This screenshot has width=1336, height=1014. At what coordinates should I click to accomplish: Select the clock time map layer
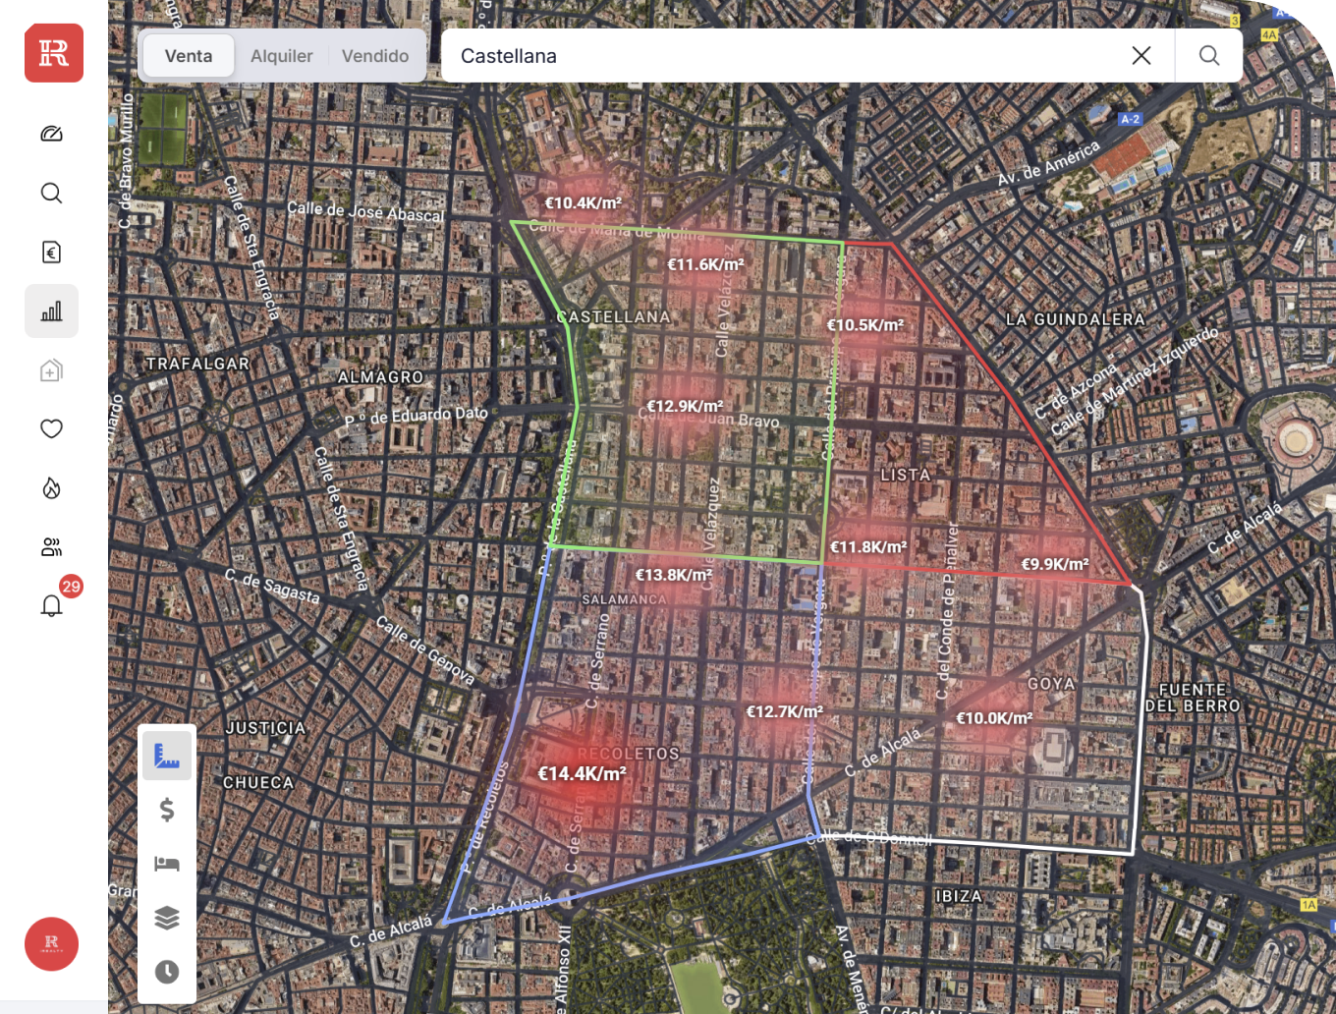tap(167, 972)
